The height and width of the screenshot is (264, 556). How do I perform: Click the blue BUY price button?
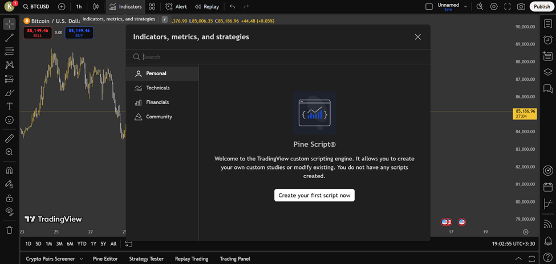point(79,33)
